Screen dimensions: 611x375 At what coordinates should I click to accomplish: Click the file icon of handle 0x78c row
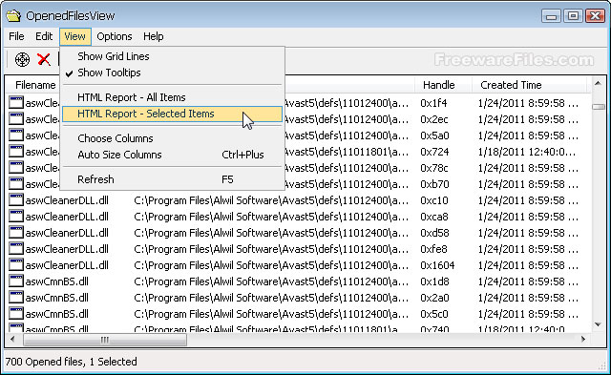pyautogui.click(x=16, y=167)
